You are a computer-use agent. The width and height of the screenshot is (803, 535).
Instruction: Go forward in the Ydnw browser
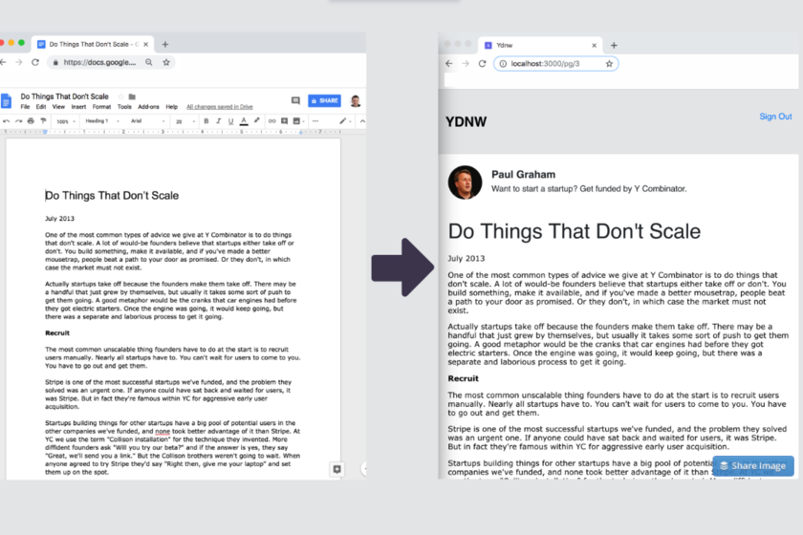466,63
